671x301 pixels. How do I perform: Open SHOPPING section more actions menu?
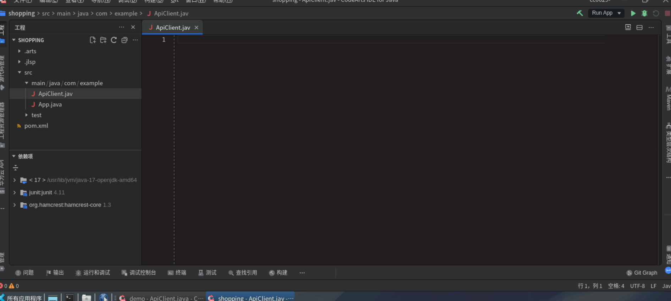click(x=135, y=40)
